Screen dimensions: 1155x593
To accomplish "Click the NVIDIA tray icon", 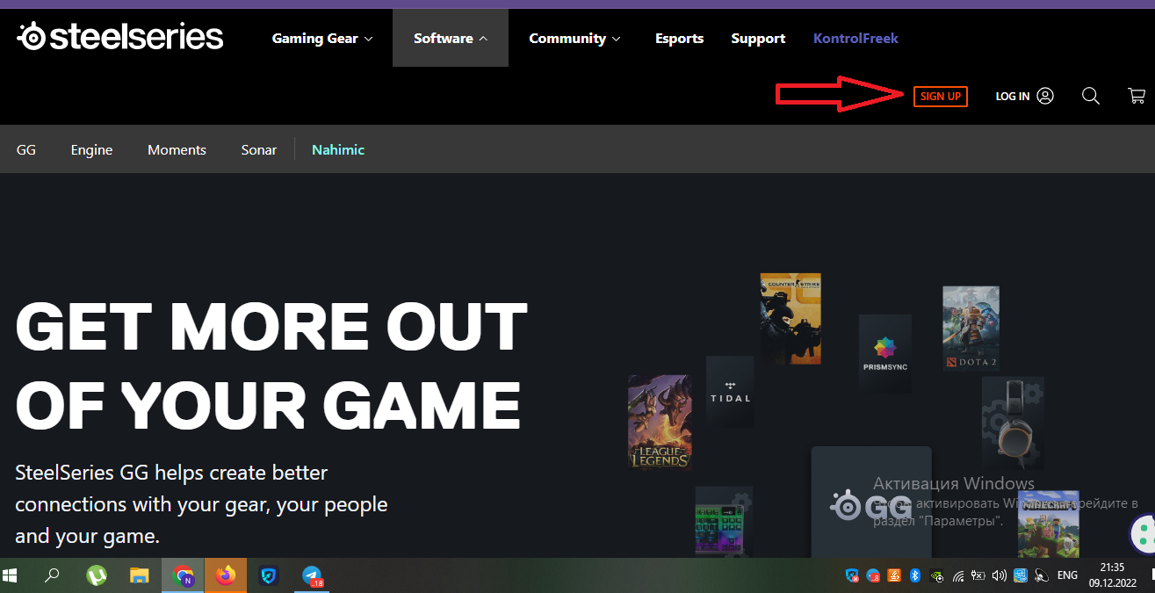I will point(937,576).
